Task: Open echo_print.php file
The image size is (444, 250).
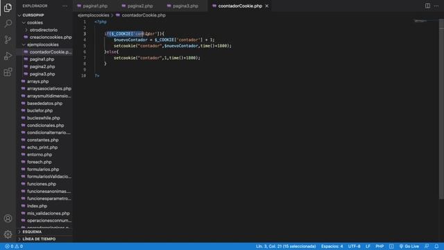Action: pos(42,147)
